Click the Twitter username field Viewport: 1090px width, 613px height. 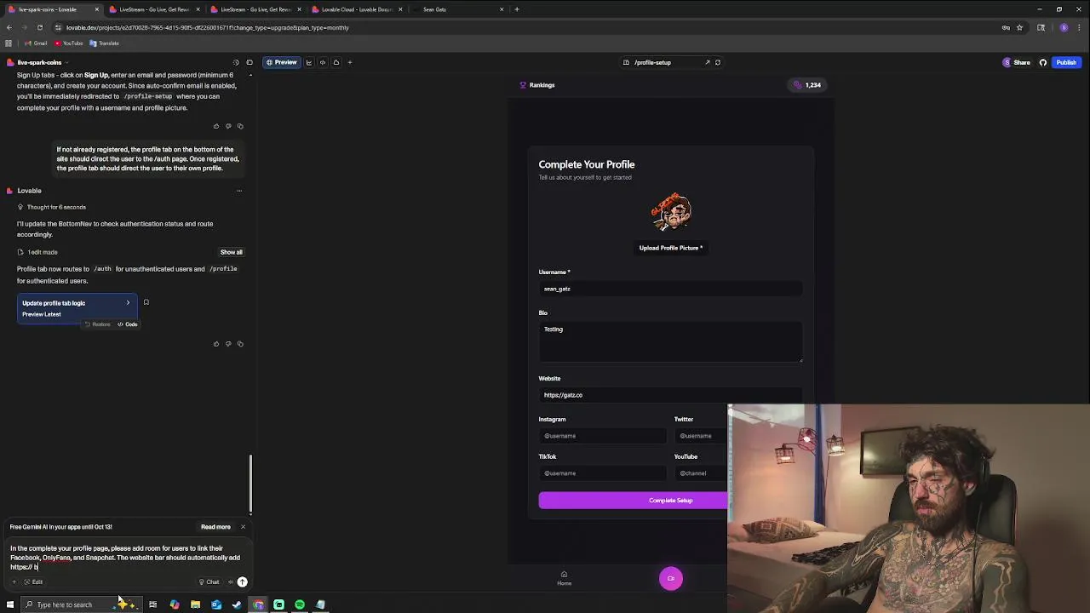(x=701, y=436)
